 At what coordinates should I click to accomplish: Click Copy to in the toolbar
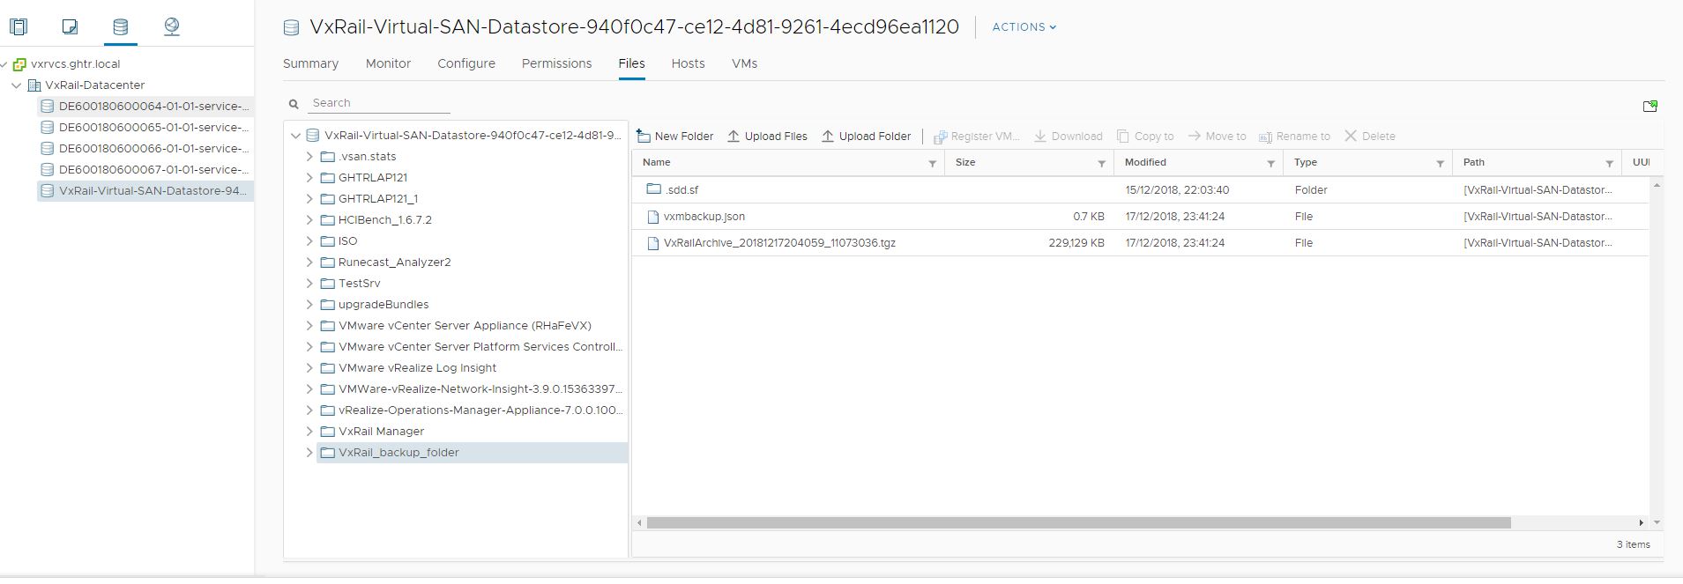(x=1145, y=136)
